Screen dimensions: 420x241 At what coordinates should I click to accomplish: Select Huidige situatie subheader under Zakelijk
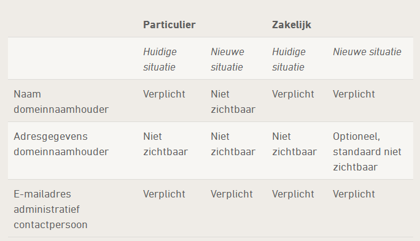tap(289, 59)
